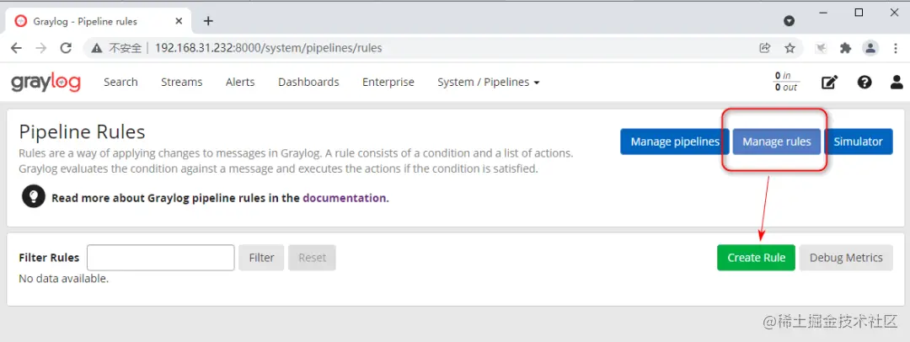Bookmark this page with the star

[790, 48]
